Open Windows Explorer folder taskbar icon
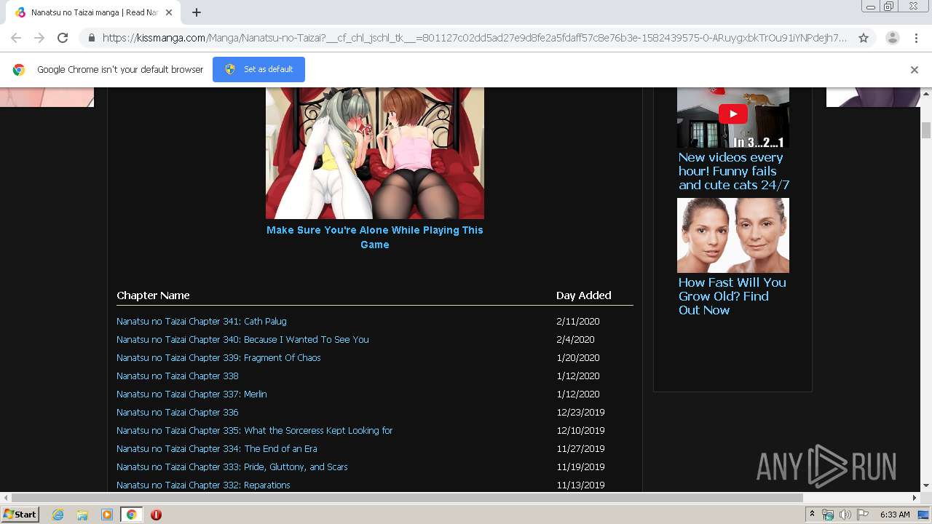 click(82, 515)
